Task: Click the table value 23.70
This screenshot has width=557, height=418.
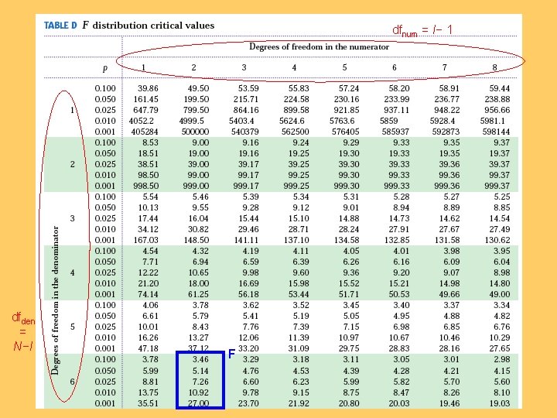Action: point(248,404)
